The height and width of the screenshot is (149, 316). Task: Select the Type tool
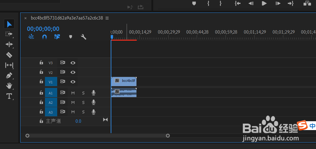pyautogui.click(x=9, y=96)
